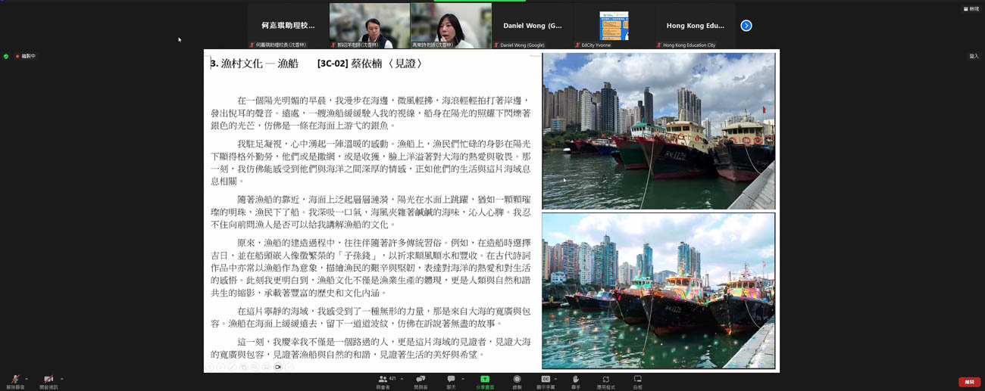Viewport: 985px width, 391px height.
Task: Open the apps panel
Action: (x=605, y=380)
